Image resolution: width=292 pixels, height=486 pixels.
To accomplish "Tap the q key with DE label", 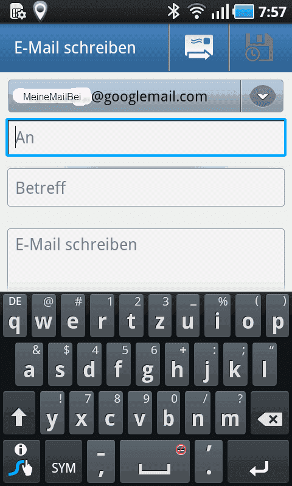I will coord(15,315).
